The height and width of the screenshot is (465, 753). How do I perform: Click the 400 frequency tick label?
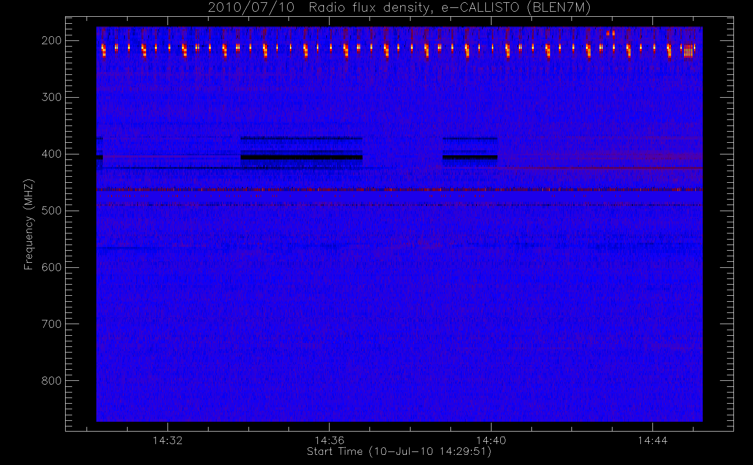coord(52,154)
